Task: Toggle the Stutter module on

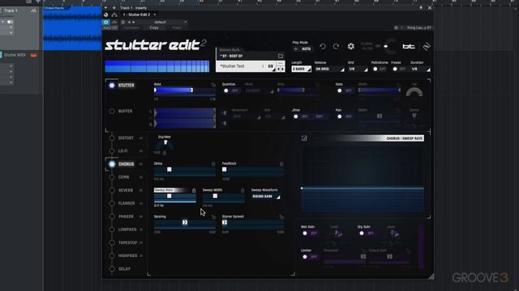Action: (112, 86)
